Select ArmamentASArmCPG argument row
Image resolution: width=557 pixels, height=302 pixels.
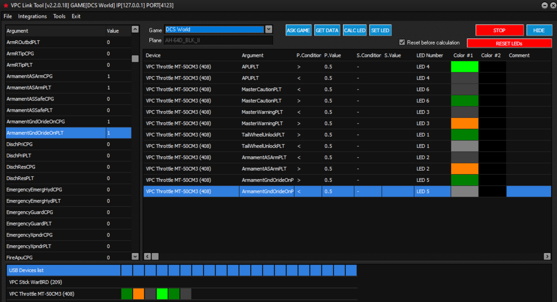68,76
